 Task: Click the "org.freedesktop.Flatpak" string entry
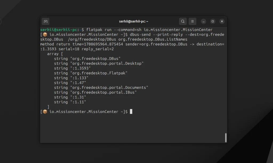99,73
